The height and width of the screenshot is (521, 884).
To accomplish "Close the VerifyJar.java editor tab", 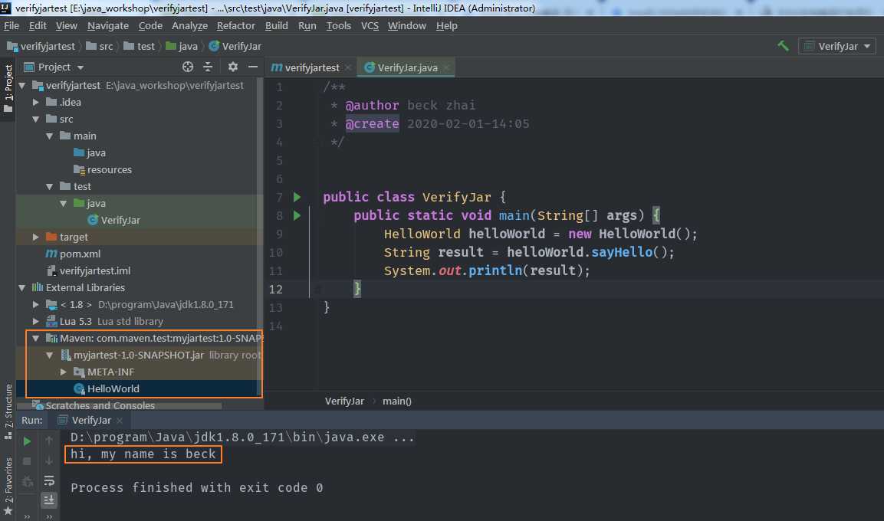I will (446, 67).
